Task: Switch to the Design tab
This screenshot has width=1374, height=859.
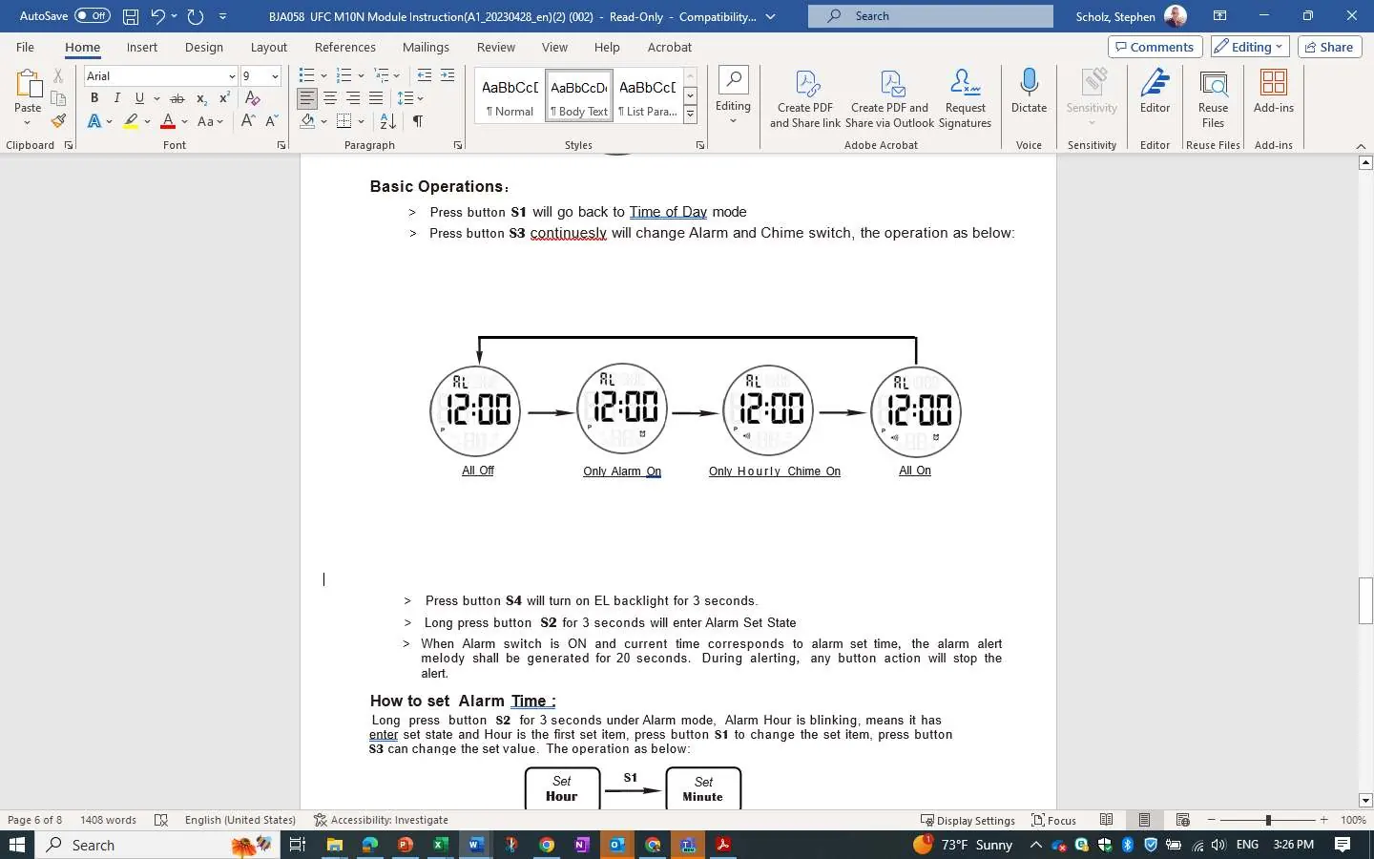Action: click(x=204, y=47)
